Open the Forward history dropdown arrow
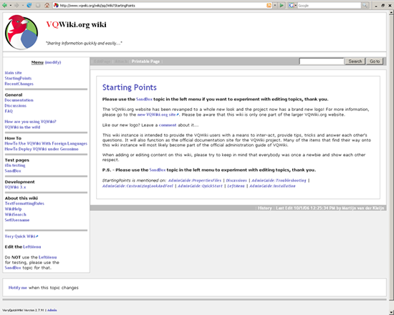Screen dimensions: 394x315 [22, 5]
